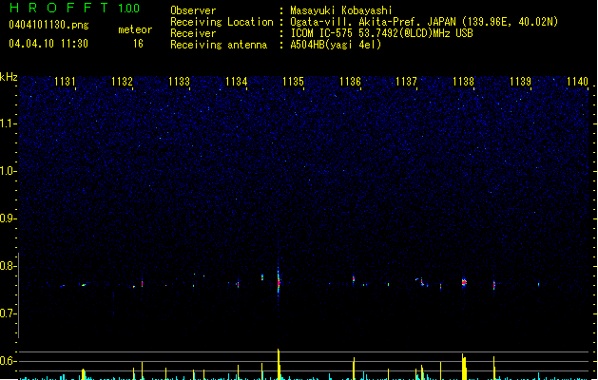
Task: Click the 1132 time axis marker
Action: pos(122,82)
